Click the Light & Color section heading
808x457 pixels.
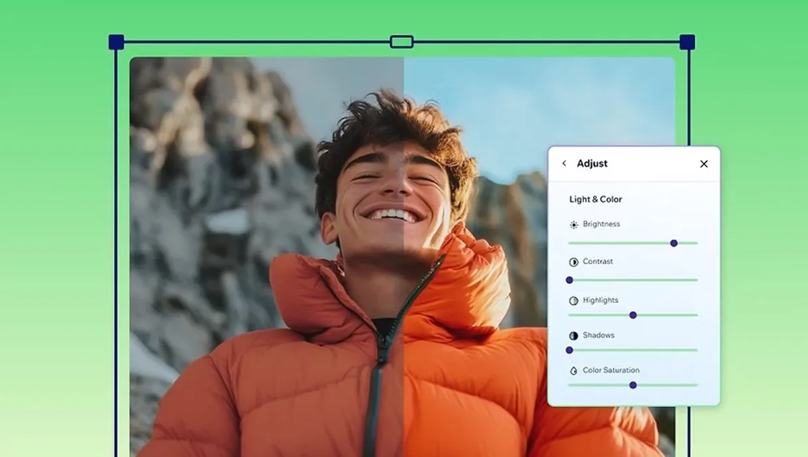[595, 199]
